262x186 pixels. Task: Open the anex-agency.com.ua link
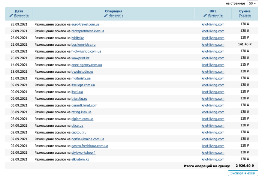click(x=87, y=65)
